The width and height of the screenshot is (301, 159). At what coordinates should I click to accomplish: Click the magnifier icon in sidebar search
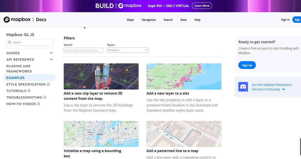[9, 42]
